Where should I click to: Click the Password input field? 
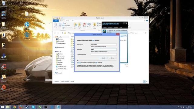pos(104,49)
